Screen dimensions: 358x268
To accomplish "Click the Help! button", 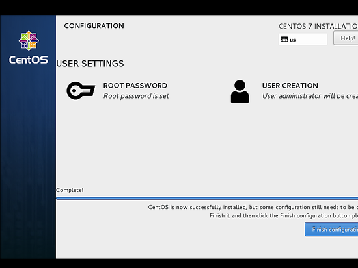I will (x=346, y=38).
